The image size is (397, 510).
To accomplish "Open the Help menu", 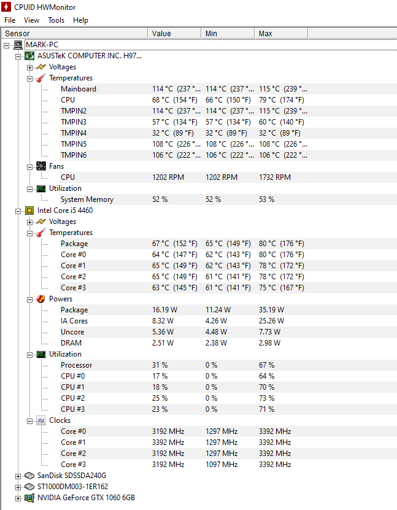I will coord(80,20).
